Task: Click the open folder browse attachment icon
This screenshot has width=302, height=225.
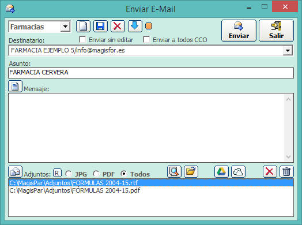Action: tap(191, 171)
